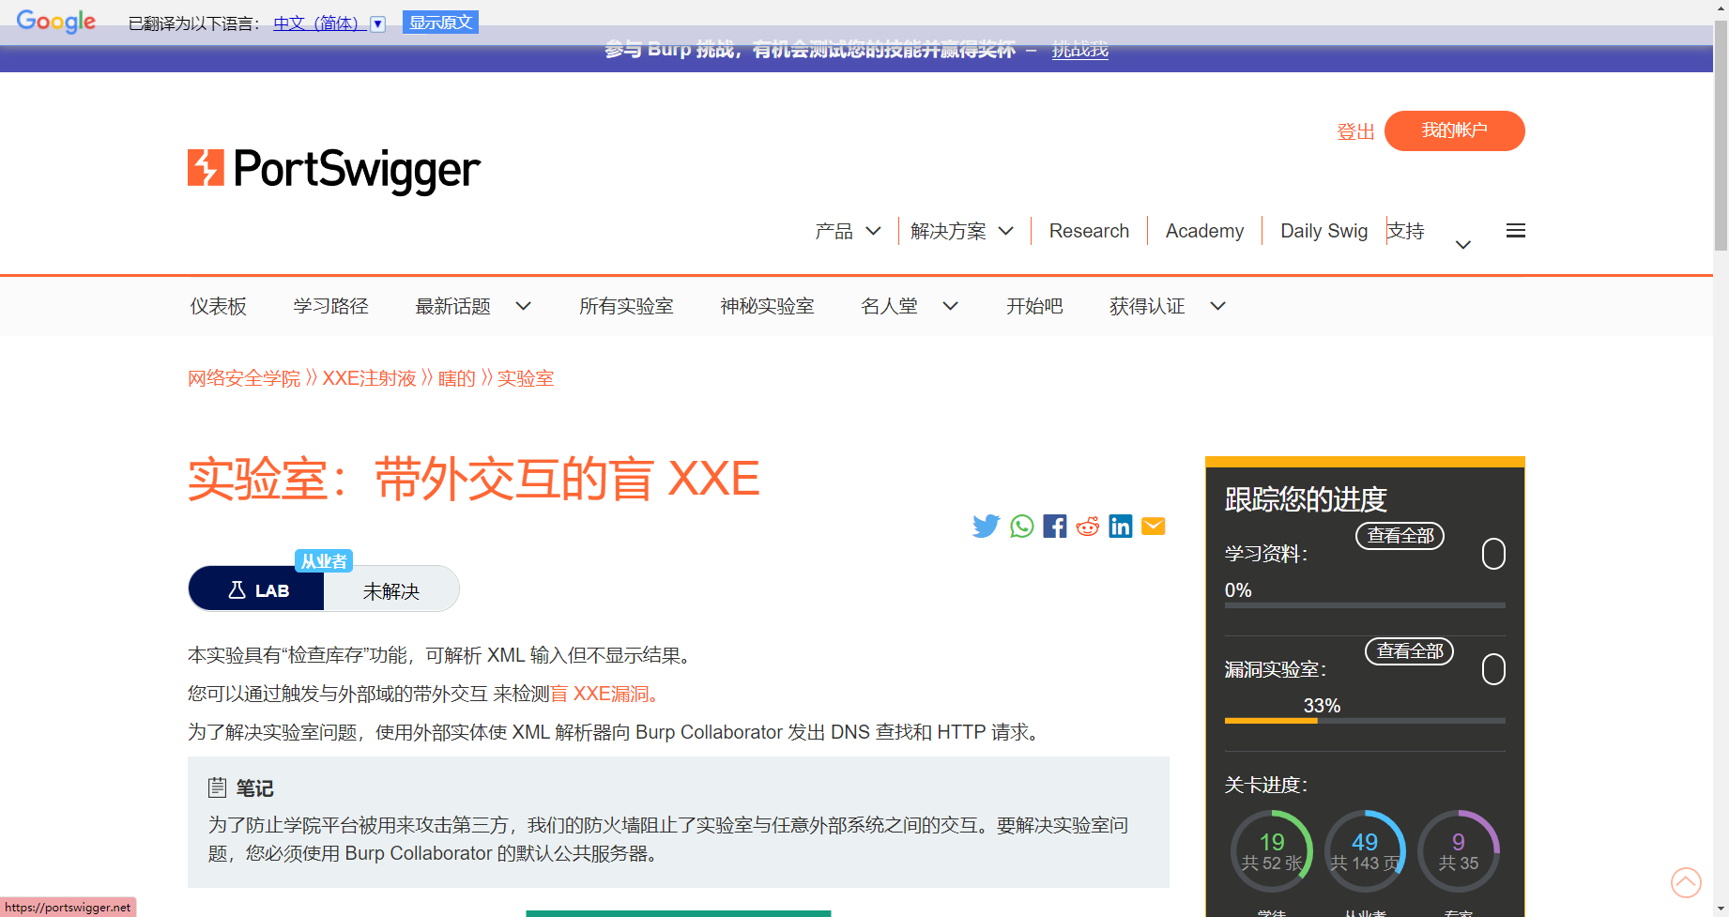Click 查看全部 for 学习资料
This screenshot has width=1729, height=917.
(x=1400, y=536)
